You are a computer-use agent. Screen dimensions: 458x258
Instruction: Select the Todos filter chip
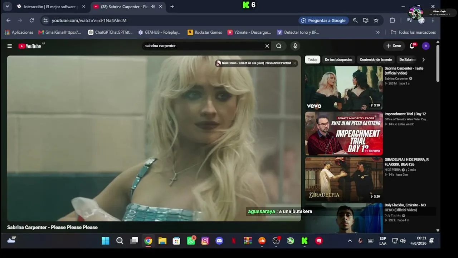click(313, 59)
